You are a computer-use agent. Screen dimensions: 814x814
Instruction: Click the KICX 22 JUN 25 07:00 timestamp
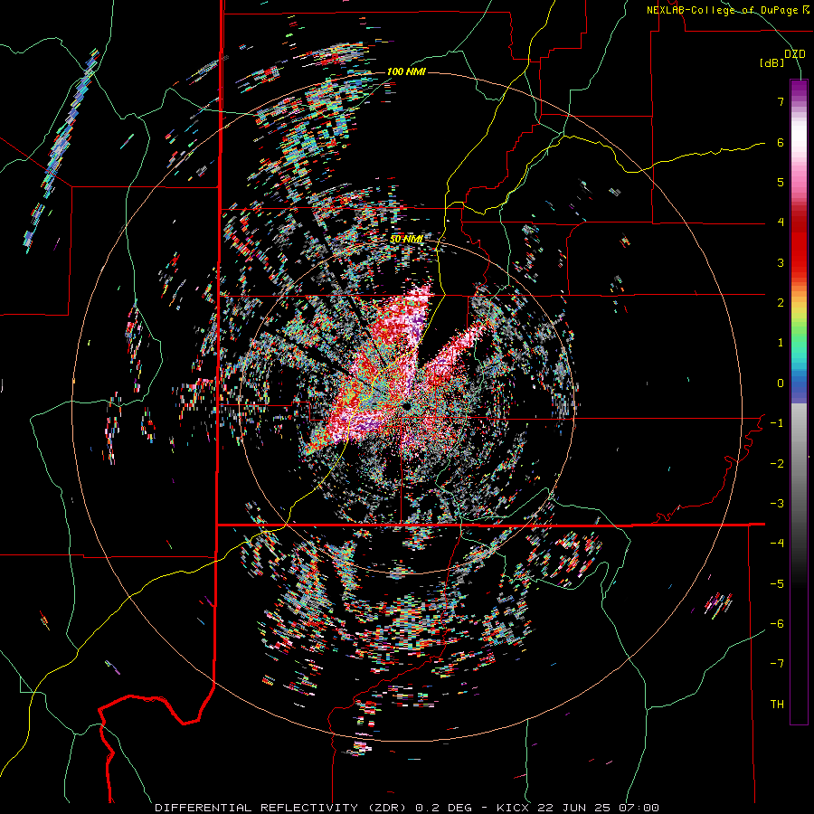coord(578,808)
